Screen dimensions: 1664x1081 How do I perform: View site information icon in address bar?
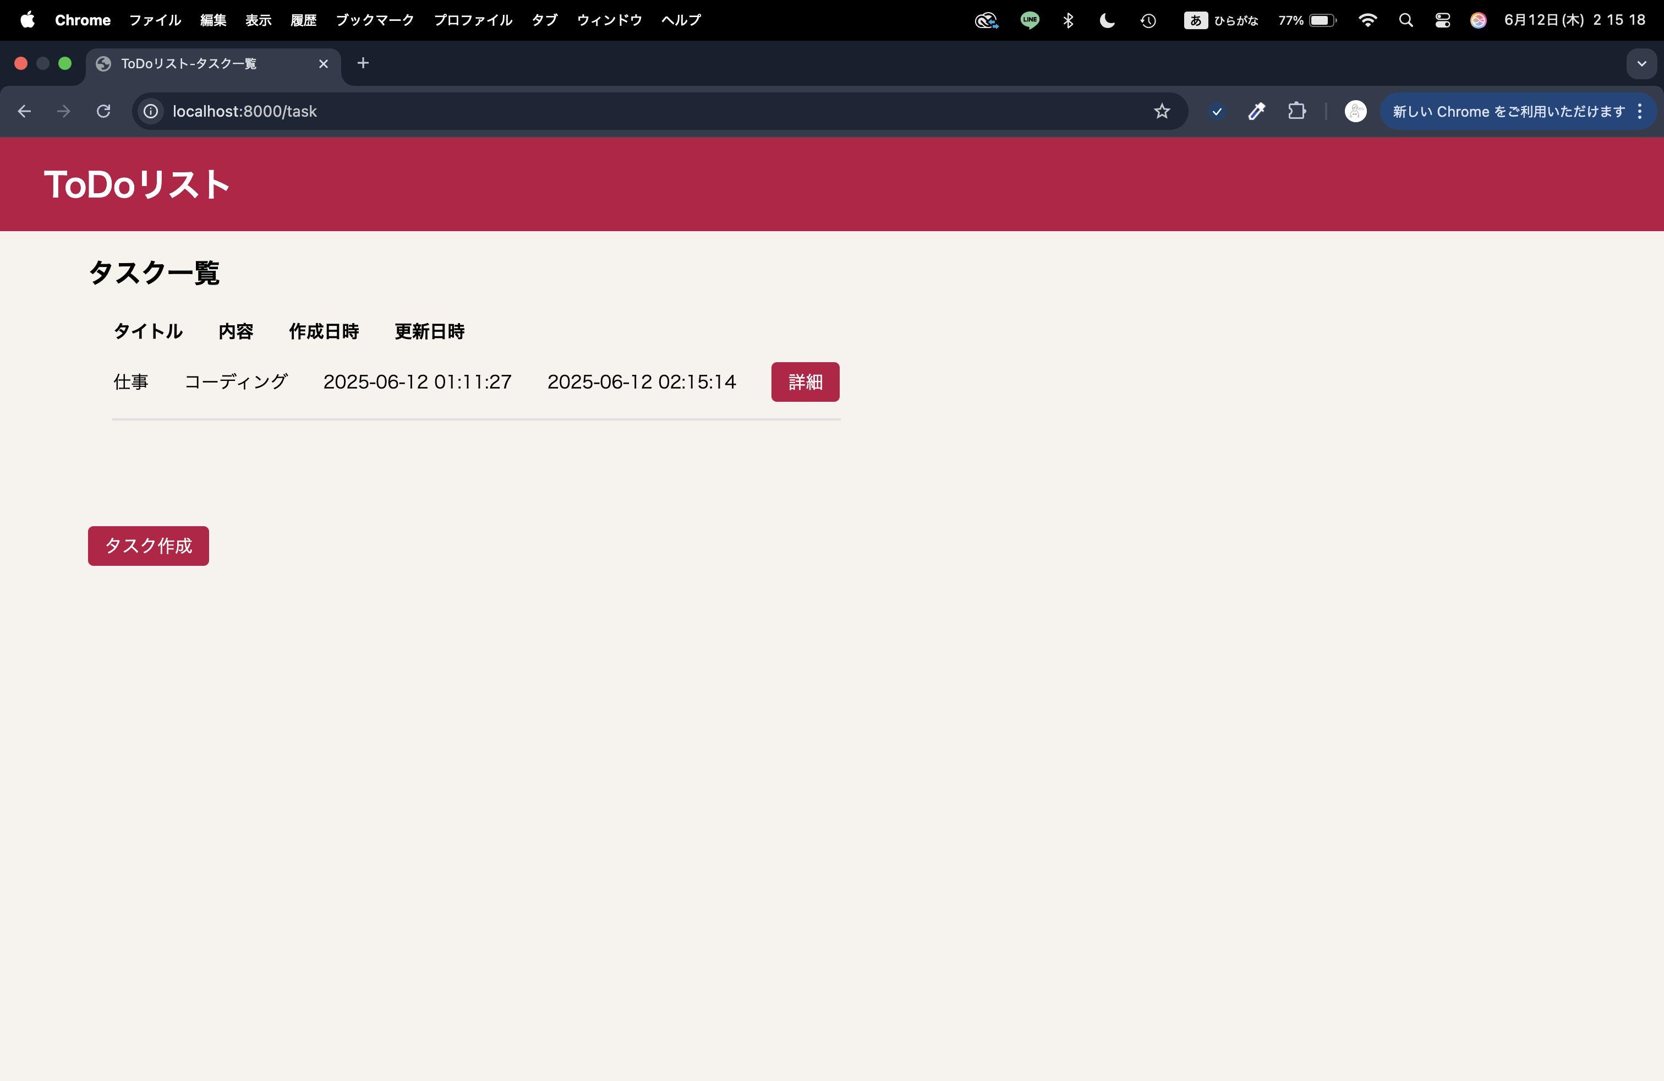tap(151, 111)
